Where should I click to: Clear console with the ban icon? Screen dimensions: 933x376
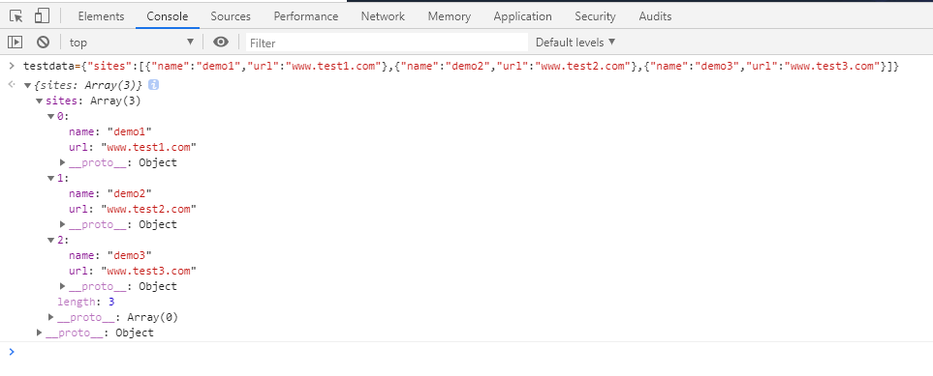coord(43,43)
